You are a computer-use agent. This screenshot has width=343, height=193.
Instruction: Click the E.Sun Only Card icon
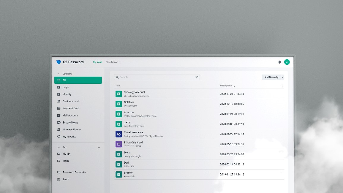(x=118, y=144)
